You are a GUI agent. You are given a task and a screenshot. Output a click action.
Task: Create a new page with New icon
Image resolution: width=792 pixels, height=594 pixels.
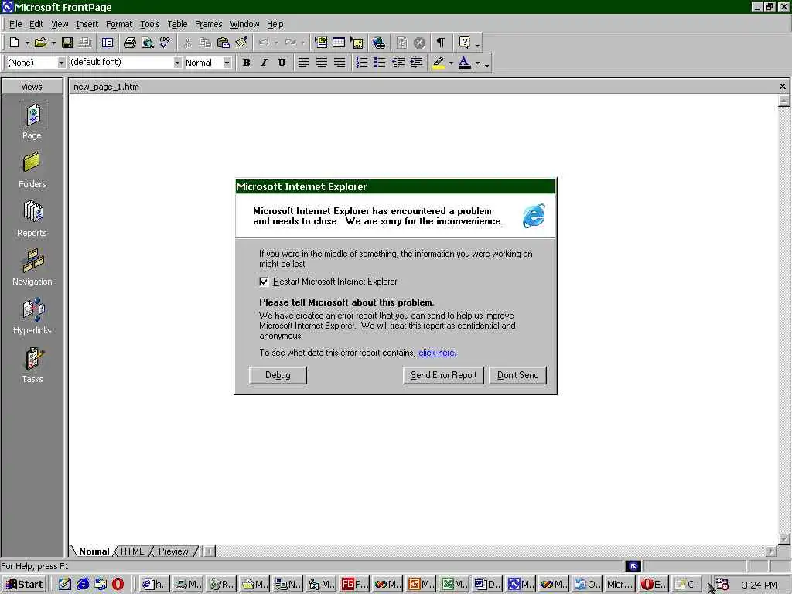[x=14, y=43]
